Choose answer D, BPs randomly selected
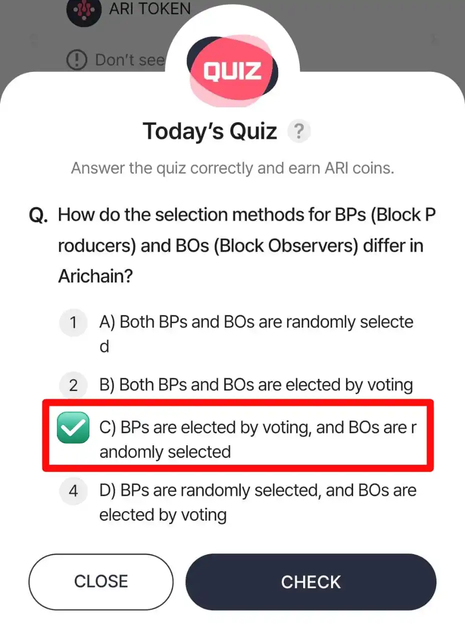This screenshot has width=465, height=639. (x=257, y=502)
